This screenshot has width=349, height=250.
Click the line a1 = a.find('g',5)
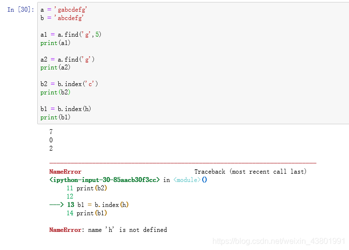pos(71,34)
